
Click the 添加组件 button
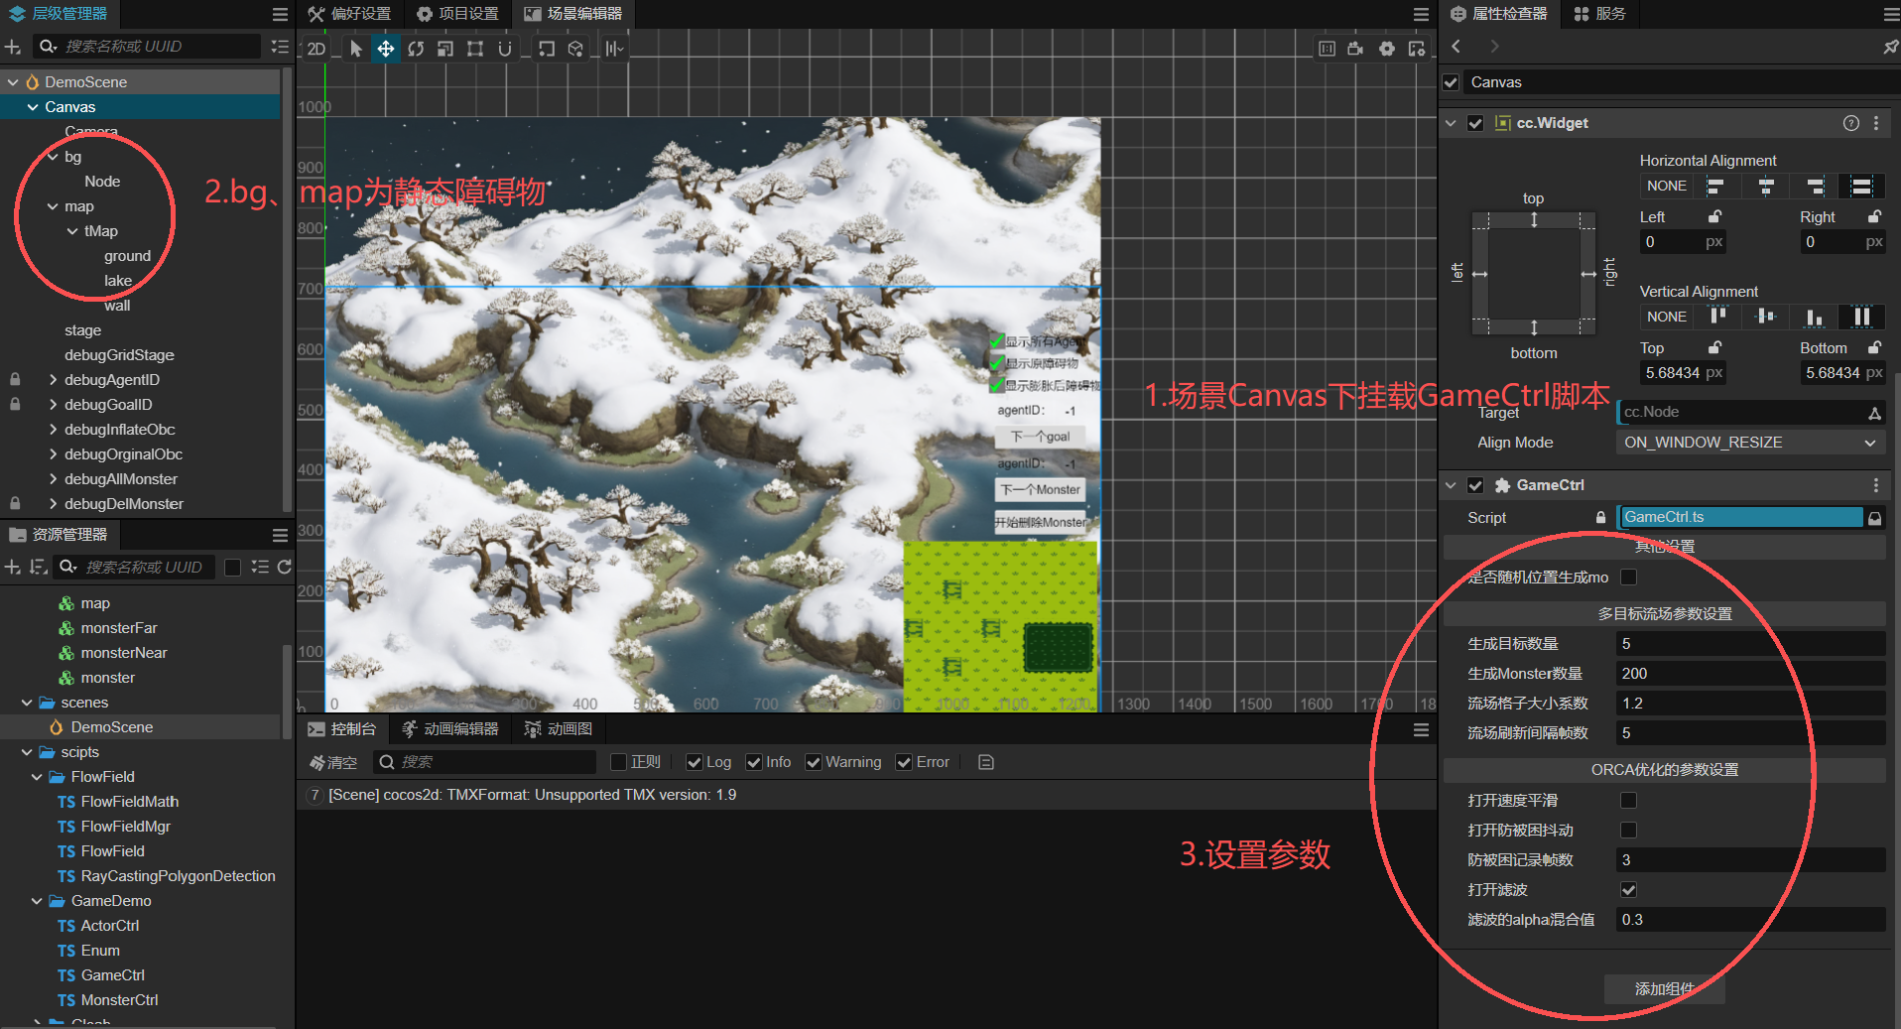point(1664,989)
